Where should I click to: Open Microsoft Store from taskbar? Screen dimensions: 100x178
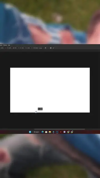point(46,132)
